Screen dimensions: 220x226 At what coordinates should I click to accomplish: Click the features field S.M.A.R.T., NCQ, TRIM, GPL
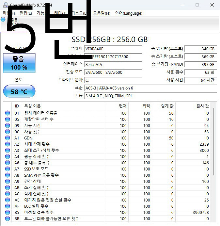pyautogui.click(x=150, y=96)
